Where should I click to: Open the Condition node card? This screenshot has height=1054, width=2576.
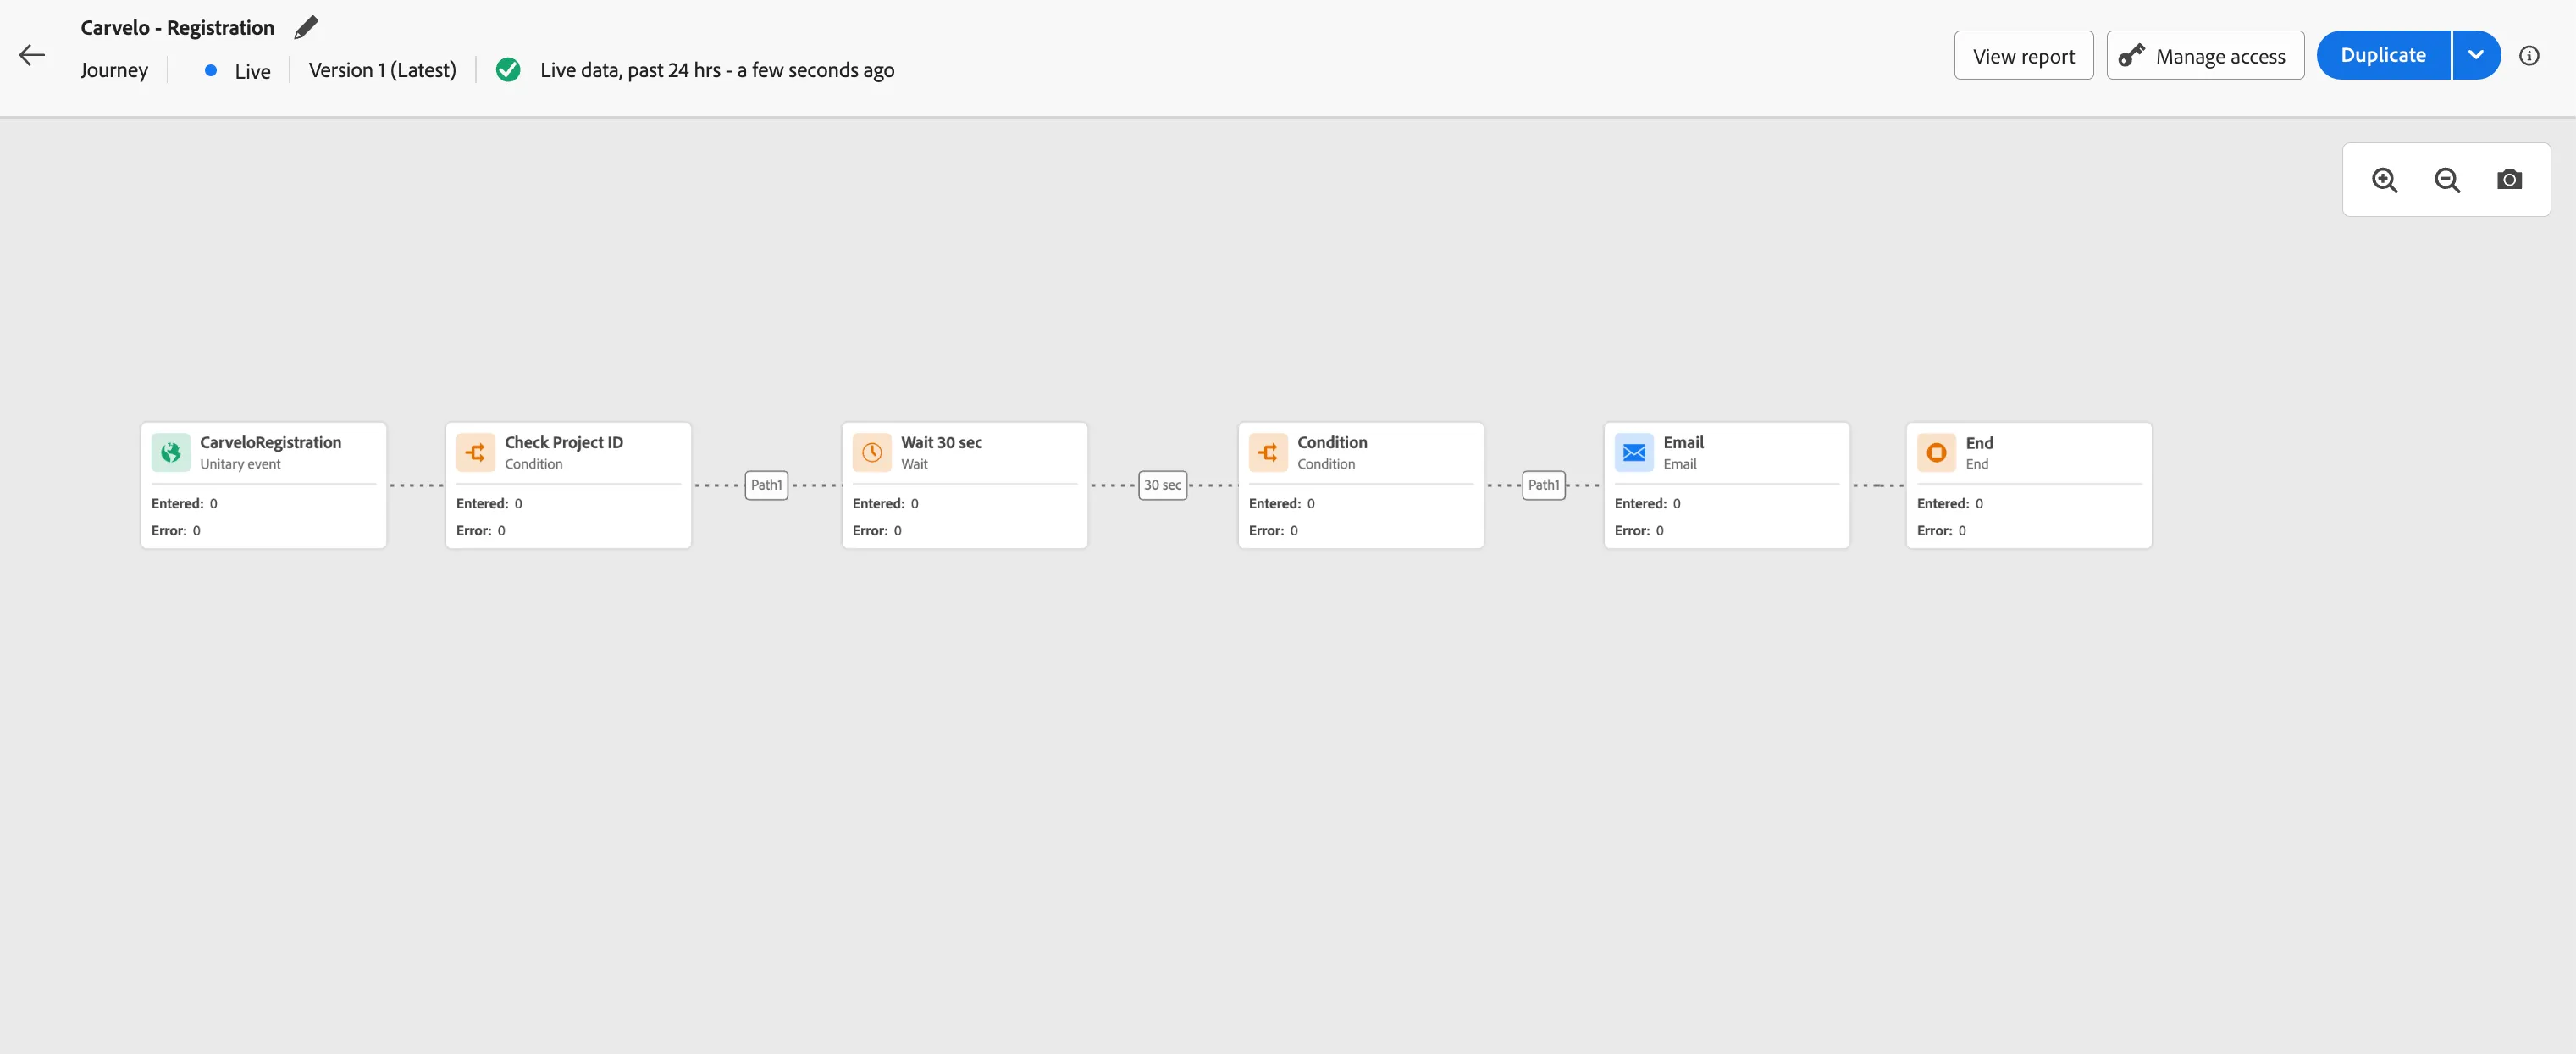pyautogui.click(x=1360, y=485)
